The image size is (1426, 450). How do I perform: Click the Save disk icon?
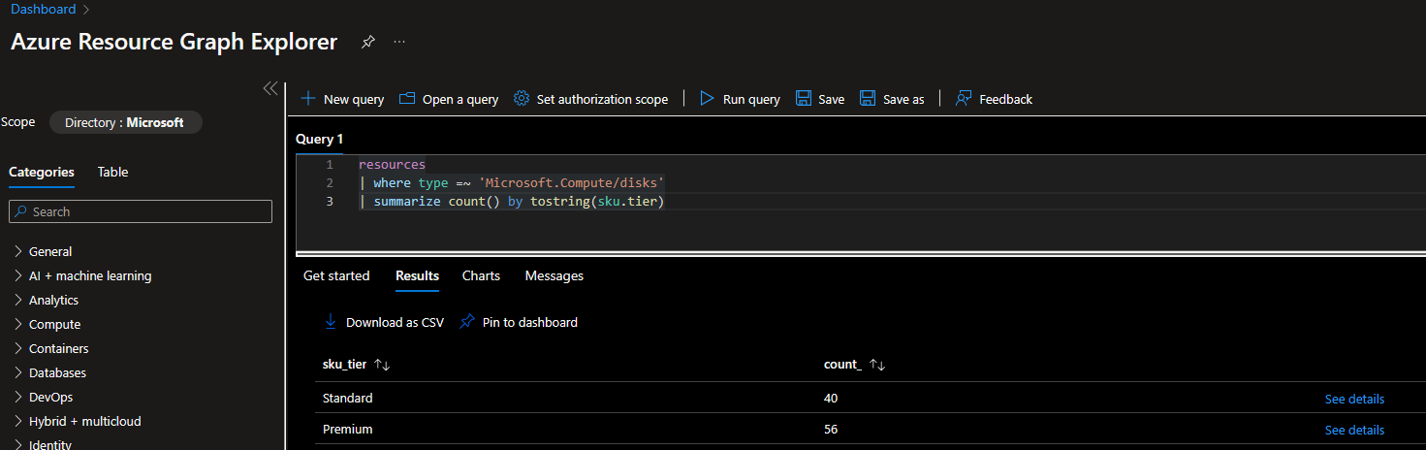pyautogui.click(x=804, y=99)
